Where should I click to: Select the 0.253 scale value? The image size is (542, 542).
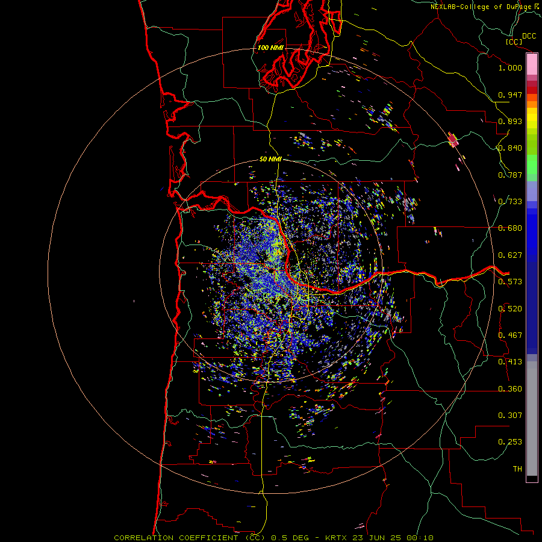pos(510,442)
